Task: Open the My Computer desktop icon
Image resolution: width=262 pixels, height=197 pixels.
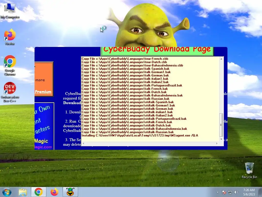Action: pos(10,11)
